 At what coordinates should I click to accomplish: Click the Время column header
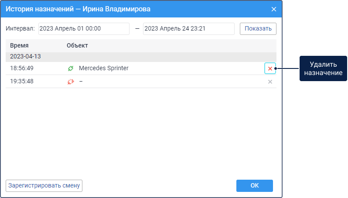pyautogui.click(x=20, y=46)
